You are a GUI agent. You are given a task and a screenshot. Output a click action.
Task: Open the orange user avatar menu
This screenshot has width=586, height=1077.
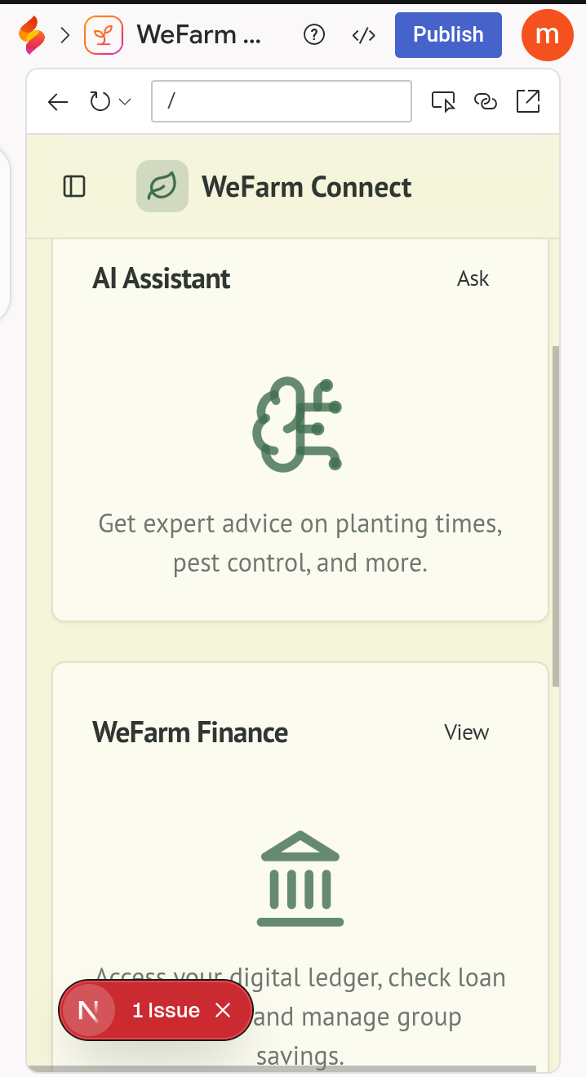pos(548,34)
